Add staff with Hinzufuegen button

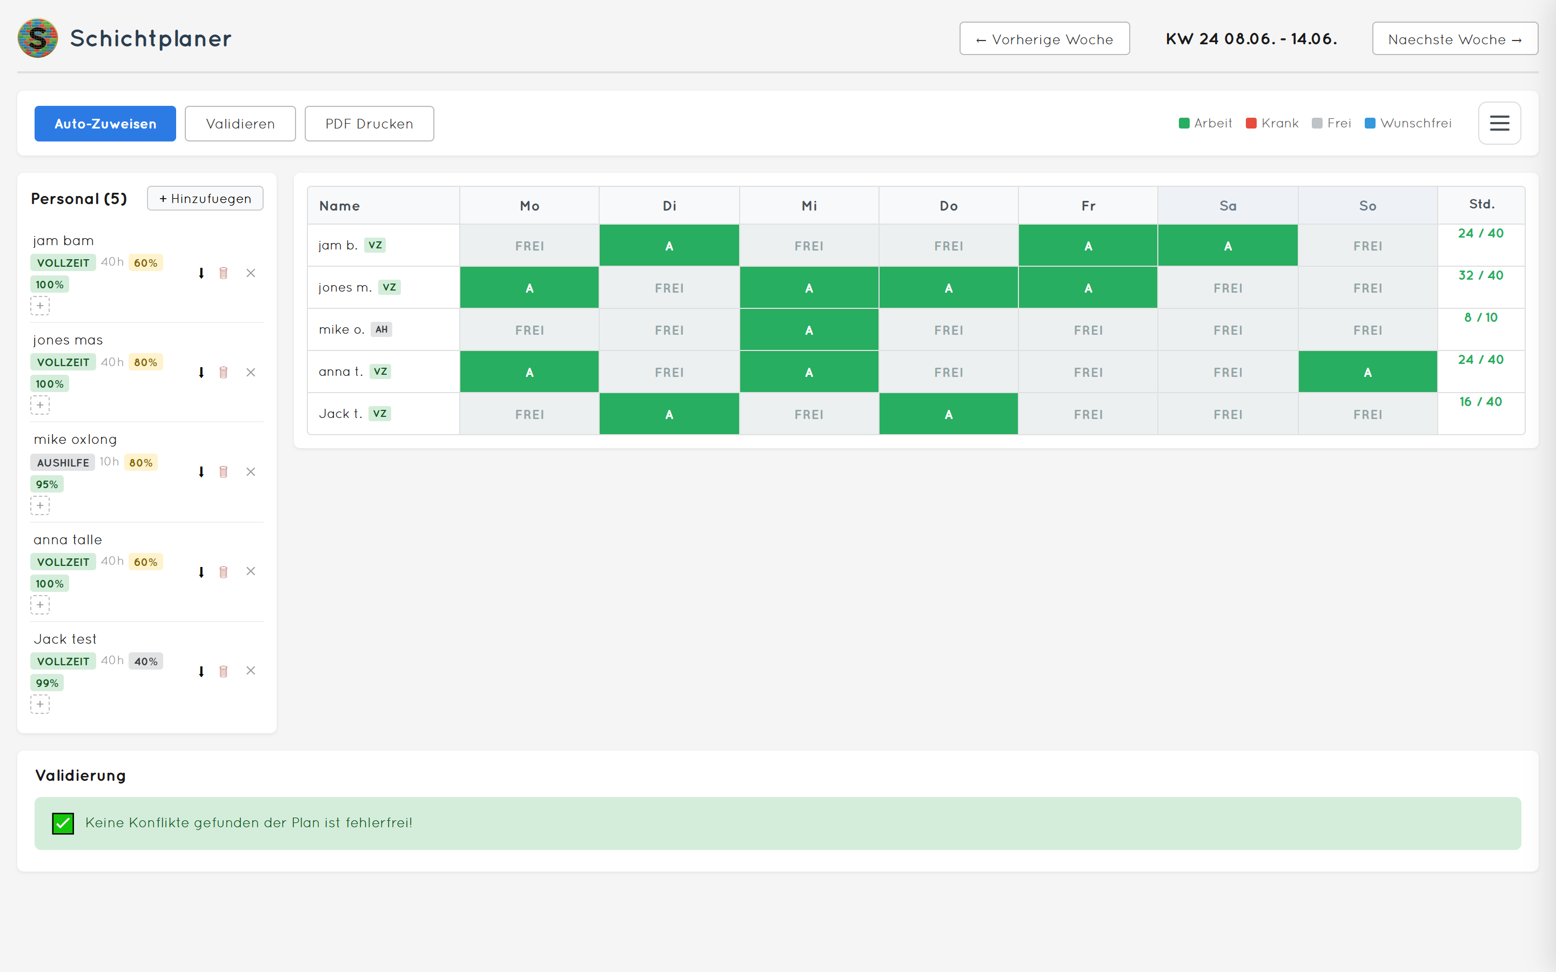tap(205, 198)
